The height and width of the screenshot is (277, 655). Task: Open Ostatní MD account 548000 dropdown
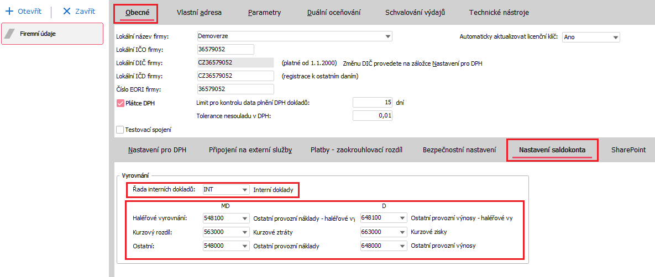point(245,246)
